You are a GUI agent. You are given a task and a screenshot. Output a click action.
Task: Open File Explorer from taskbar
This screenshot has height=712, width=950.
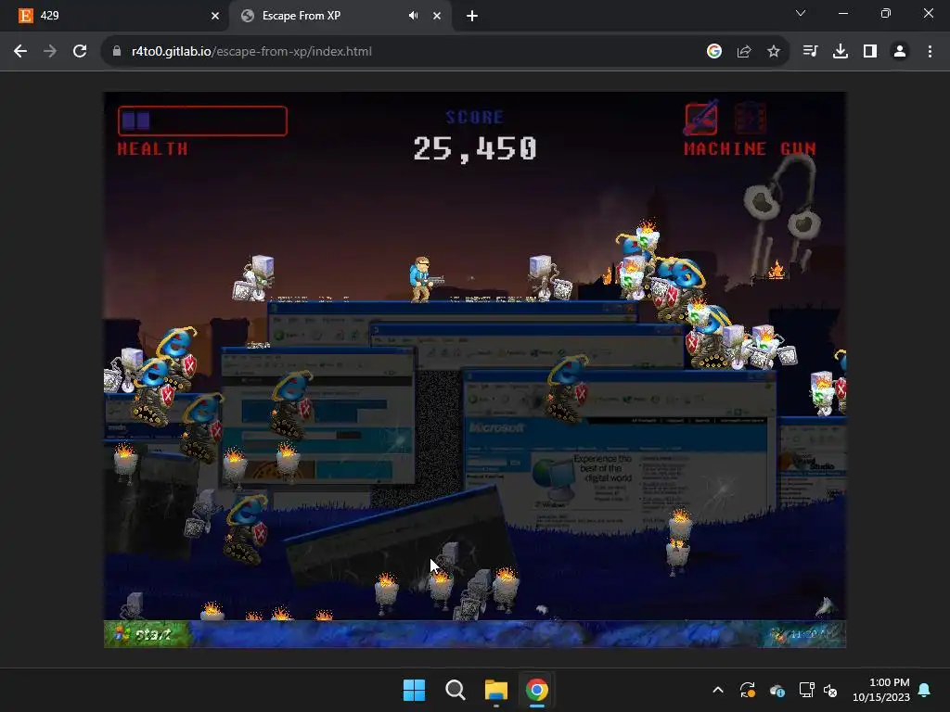[495, 690]
